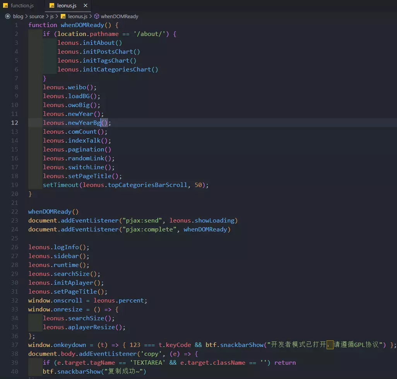Click line number 22 in the gutter
This screenshot has height=379, width=397.
point(15,212)
